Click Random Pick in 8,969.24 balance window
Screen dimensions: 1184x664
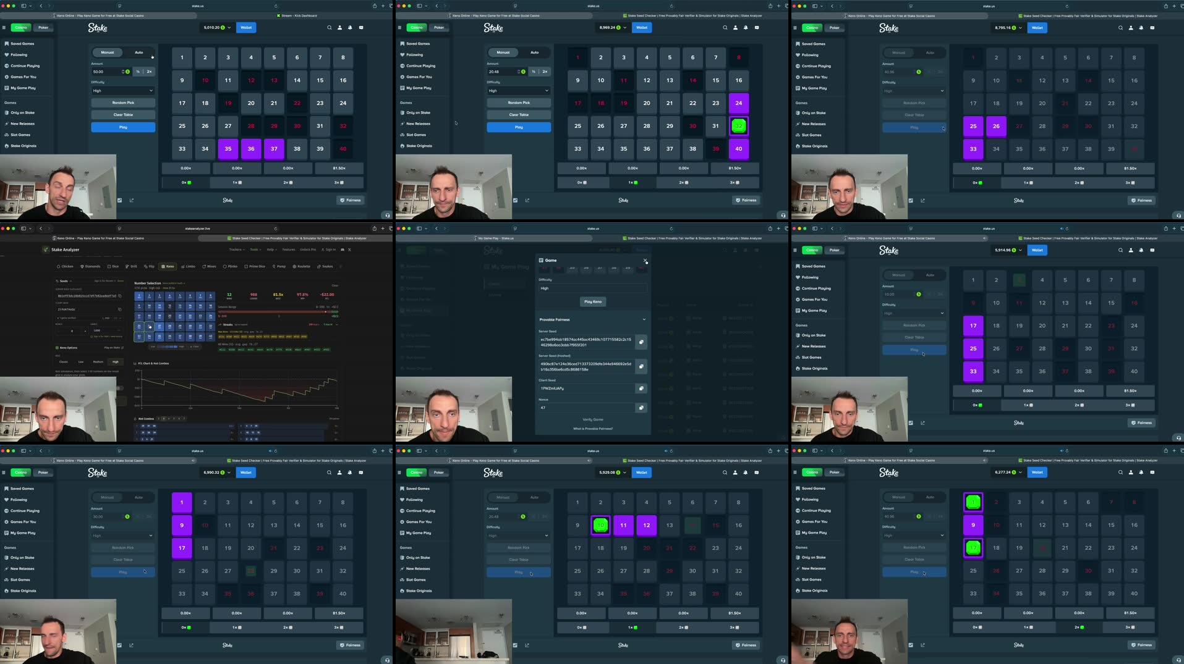[x=519, y=103]
